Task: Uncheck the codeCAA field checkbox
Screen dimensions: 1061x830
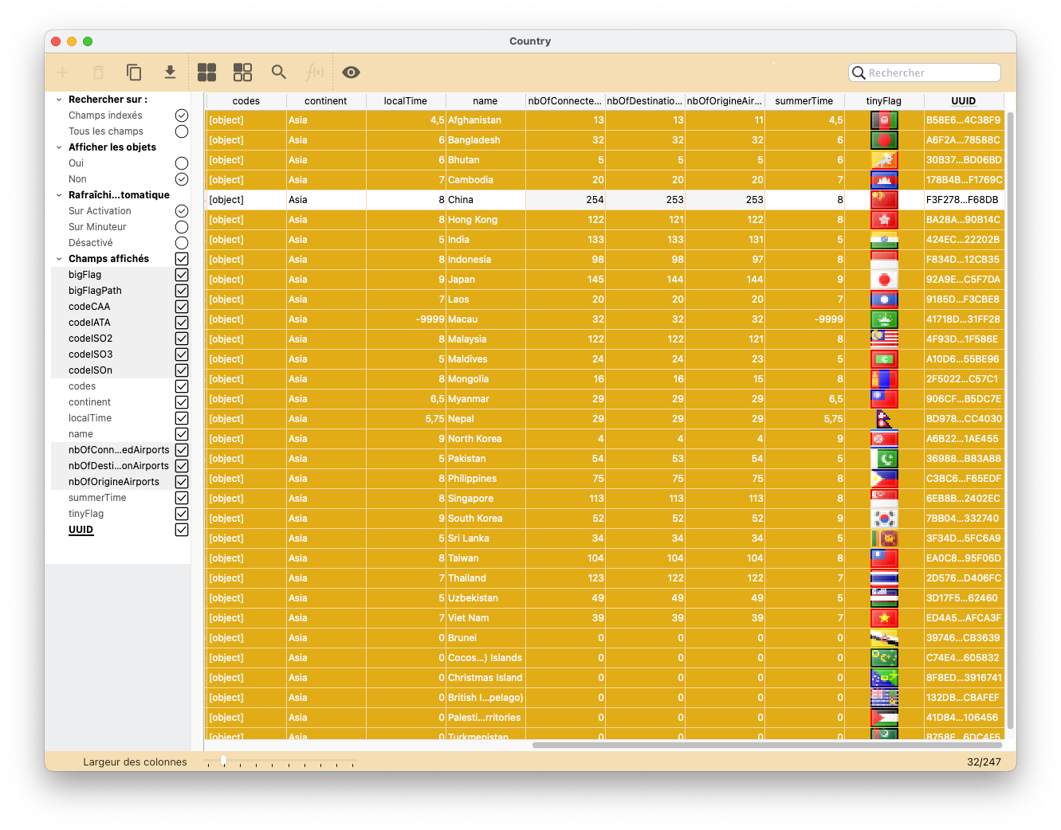Action: 182,307
